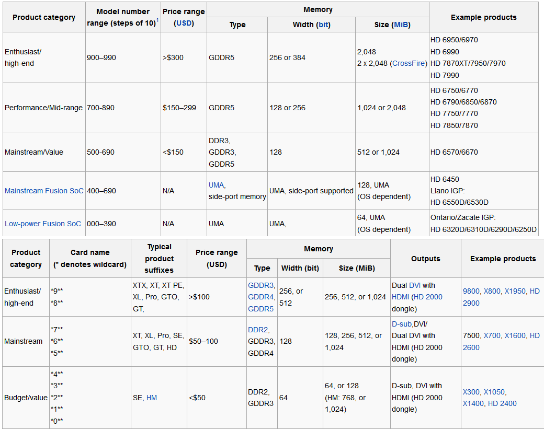Select the "HD 7850/7870" example product text
This screenshot has width=544, height=430.
tap(454, 125)
